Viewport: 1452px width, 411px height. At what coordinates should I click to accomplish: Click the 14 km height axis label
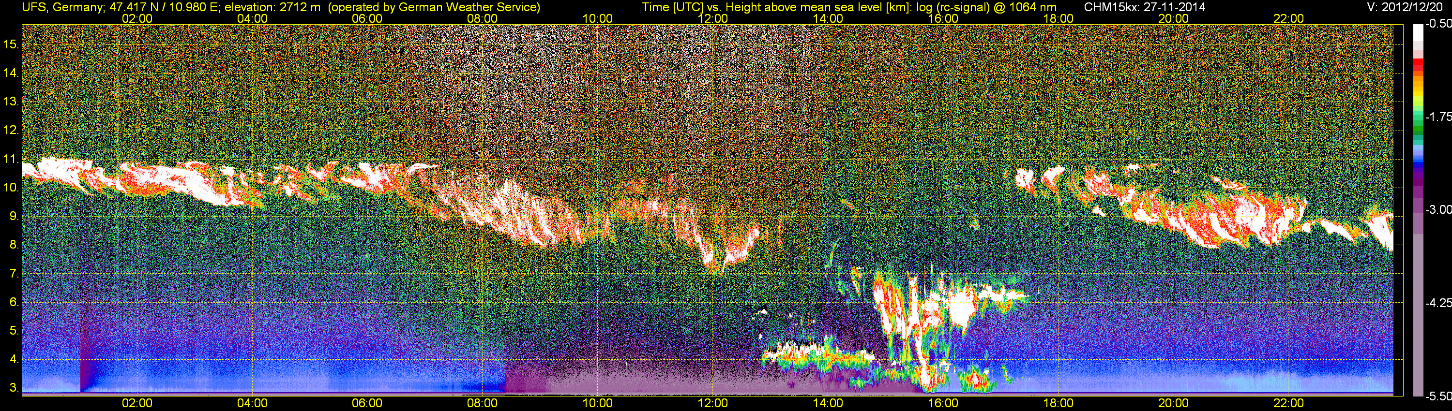pyautogui.click(x=10, y=73)
